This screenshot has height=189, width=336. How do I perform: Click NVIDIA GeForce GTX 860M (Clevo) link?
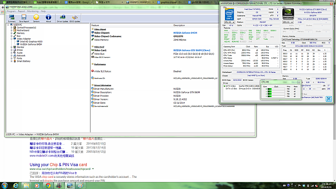[192, 50]
